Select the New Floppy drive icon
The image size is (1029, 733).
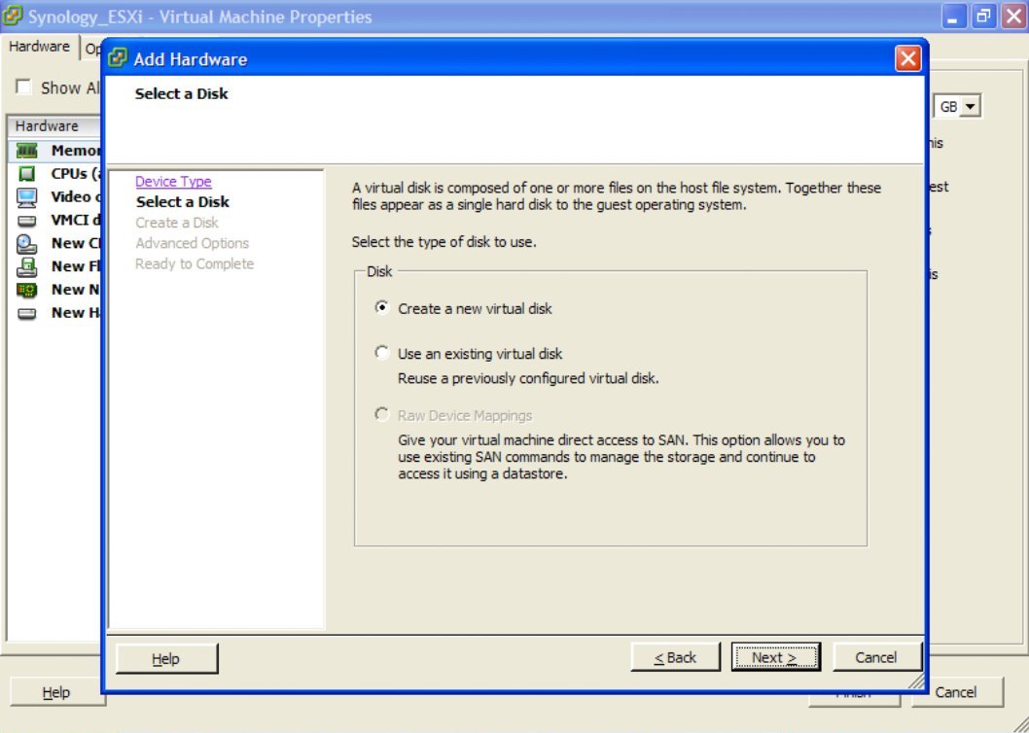[27, 266]
